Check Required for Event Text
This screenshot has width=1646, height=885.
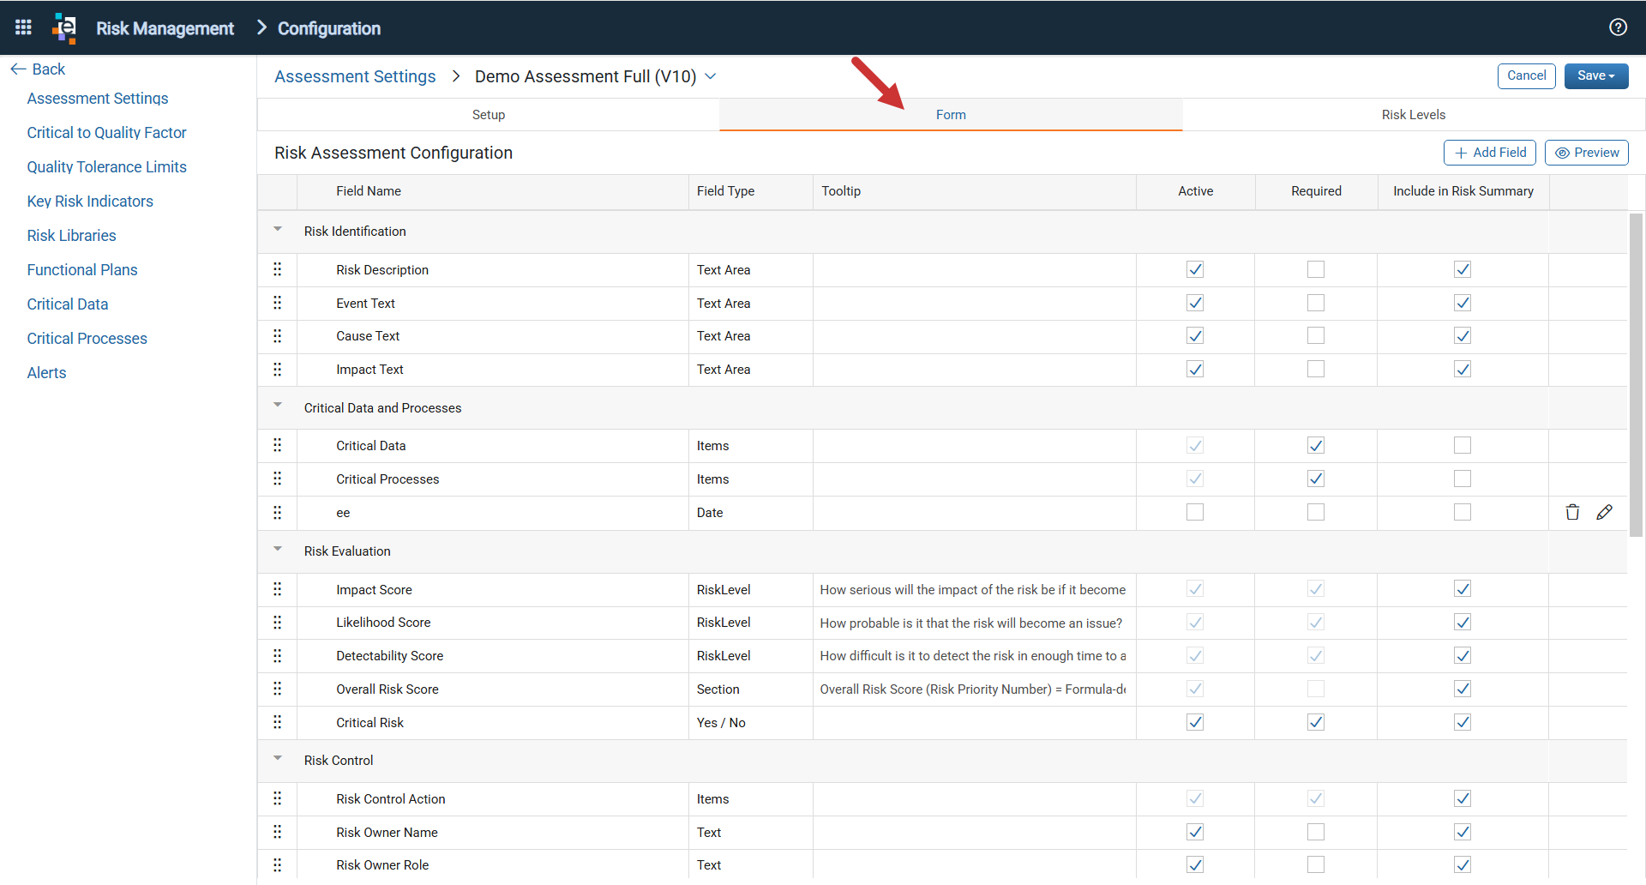tap(1316, 303)
